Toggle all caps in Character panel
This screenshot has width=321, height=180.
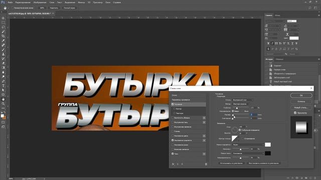click(x=276, y=43)
